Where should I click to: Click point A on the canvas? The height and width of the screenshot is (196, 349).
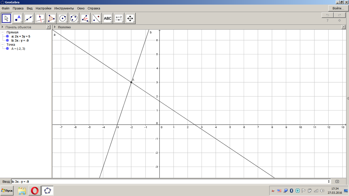click(131, 82)
